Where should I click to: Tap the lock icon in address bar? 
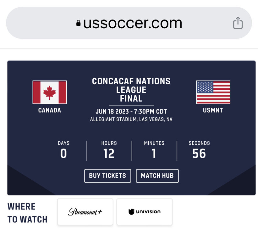78,23
